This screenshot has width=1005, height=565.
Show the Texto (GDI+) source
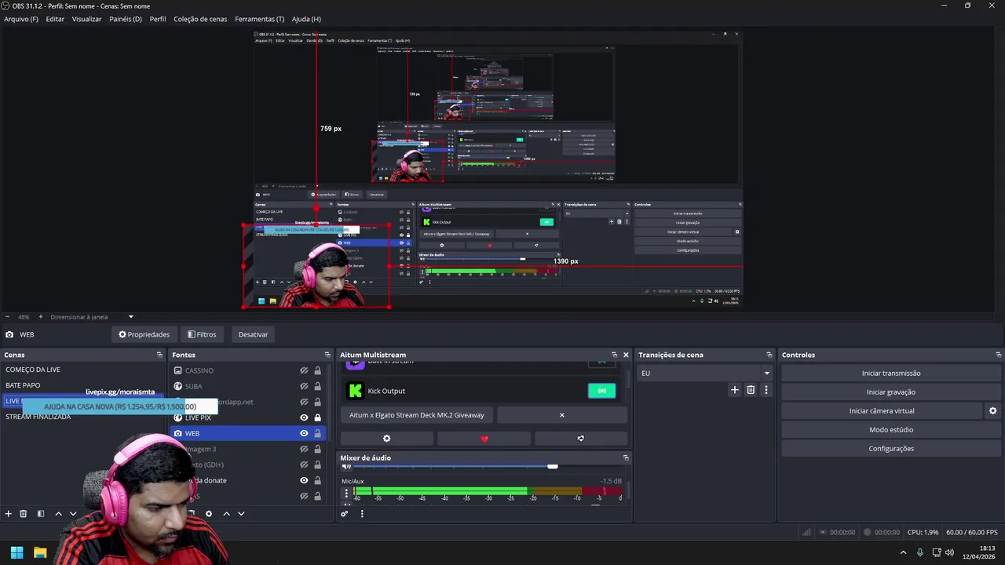point(304,465)
